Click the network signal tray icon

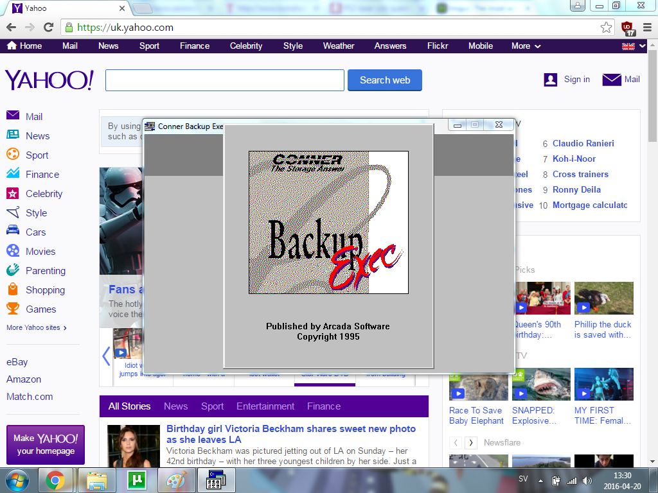tap(571, 481)
